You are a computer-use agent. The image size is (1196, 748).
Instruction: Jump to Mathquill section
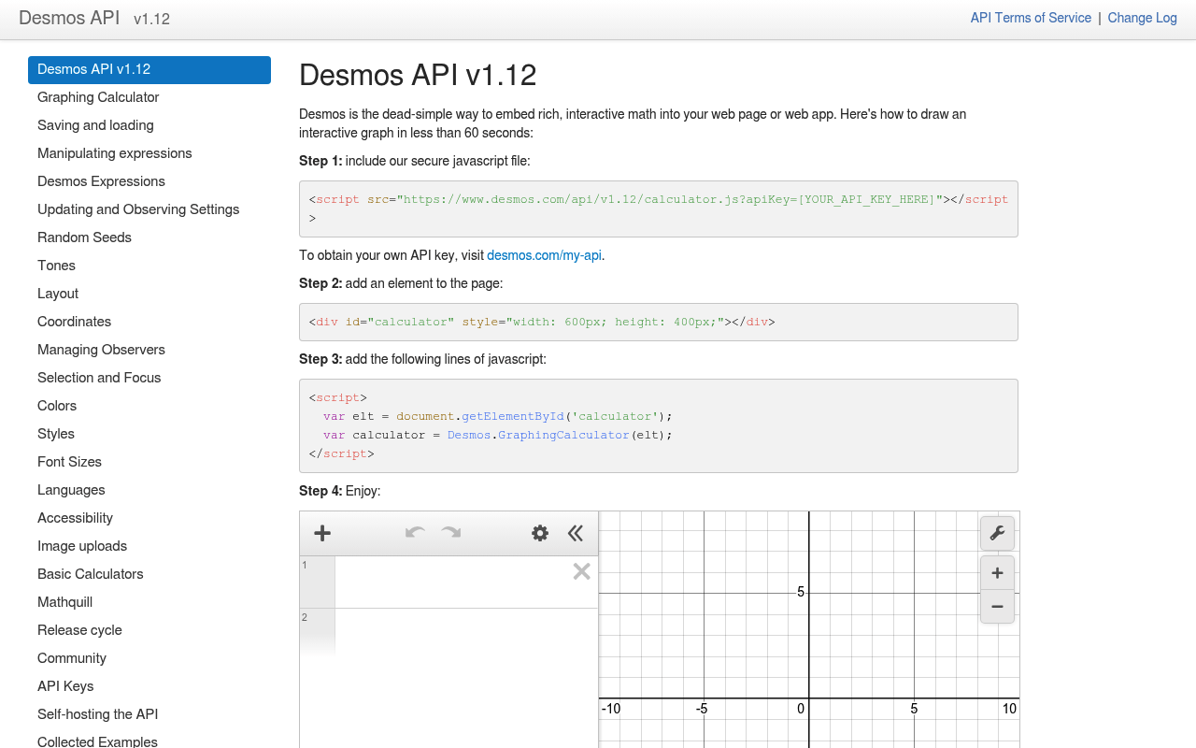pyautogui.click(x=149, y=602)
